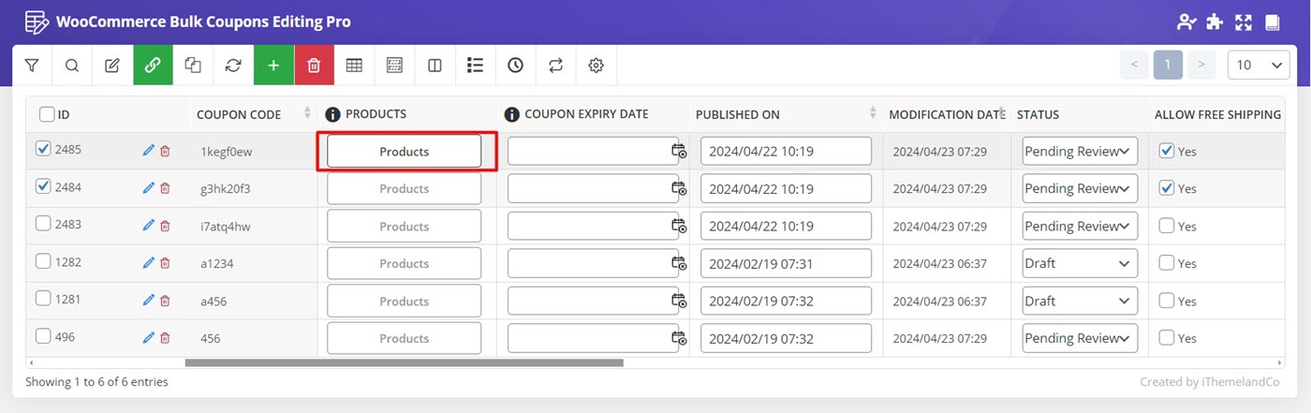
Task: Toggle the select-all ID header checkbox
Action: [47, 114]
